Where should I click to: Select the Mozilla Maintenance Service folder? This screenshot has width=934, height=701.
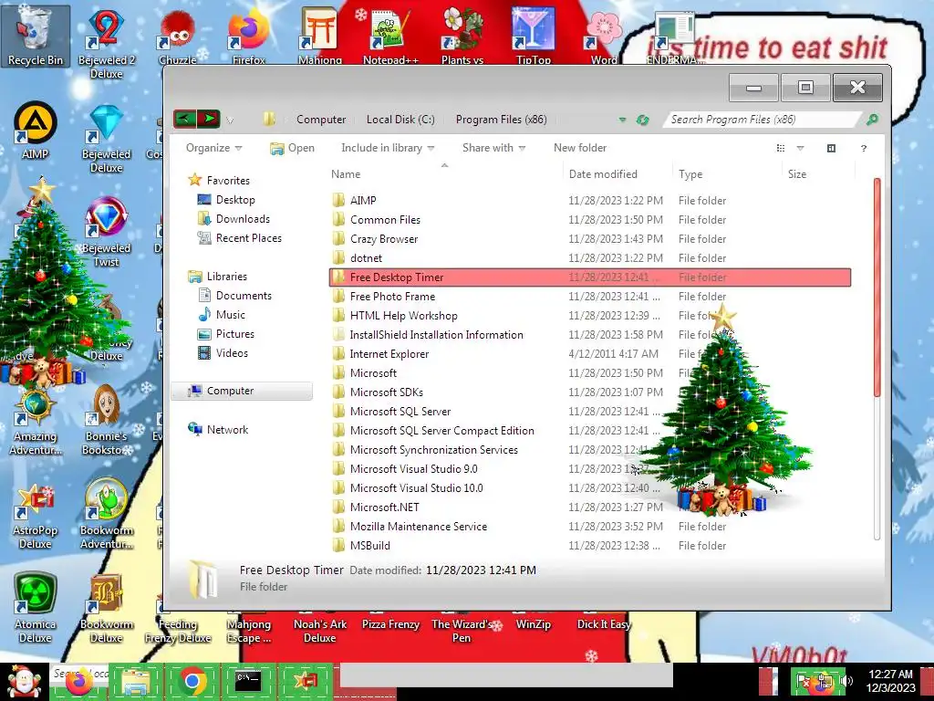coord(590,527)
